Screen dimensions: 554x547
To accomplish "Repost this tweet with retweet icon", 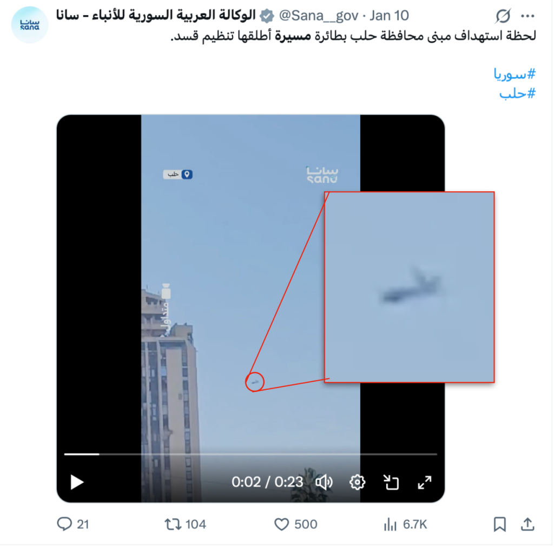I will coord(173,525).
